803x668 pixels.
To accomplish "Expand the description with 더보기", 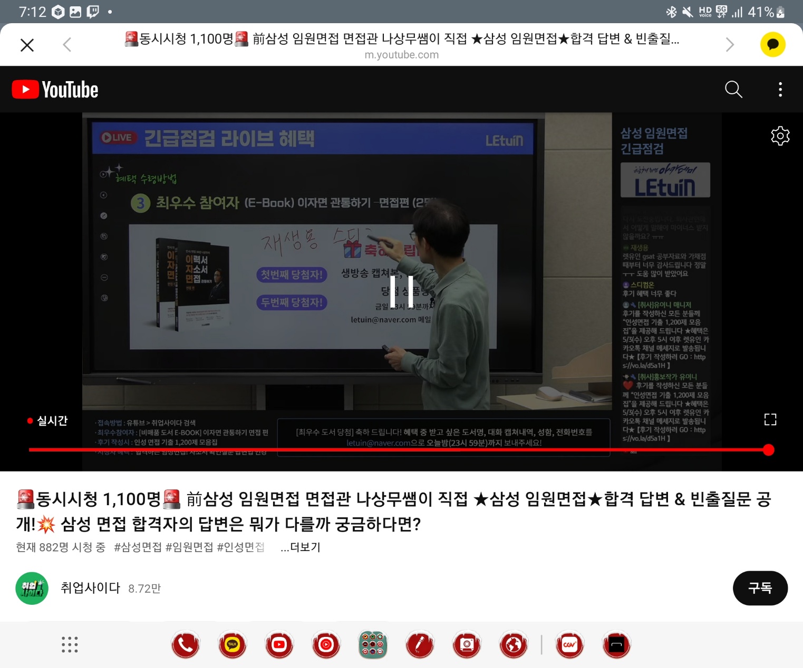I will 301,547.
